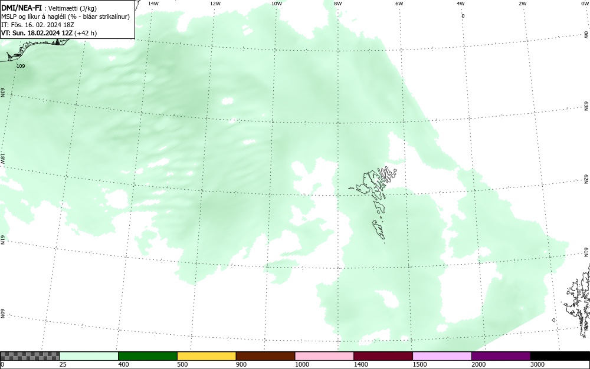590x369 pixels.
Task: Click the purple 2000–3000 legend swatch
Action: click(x=501, y=356)
